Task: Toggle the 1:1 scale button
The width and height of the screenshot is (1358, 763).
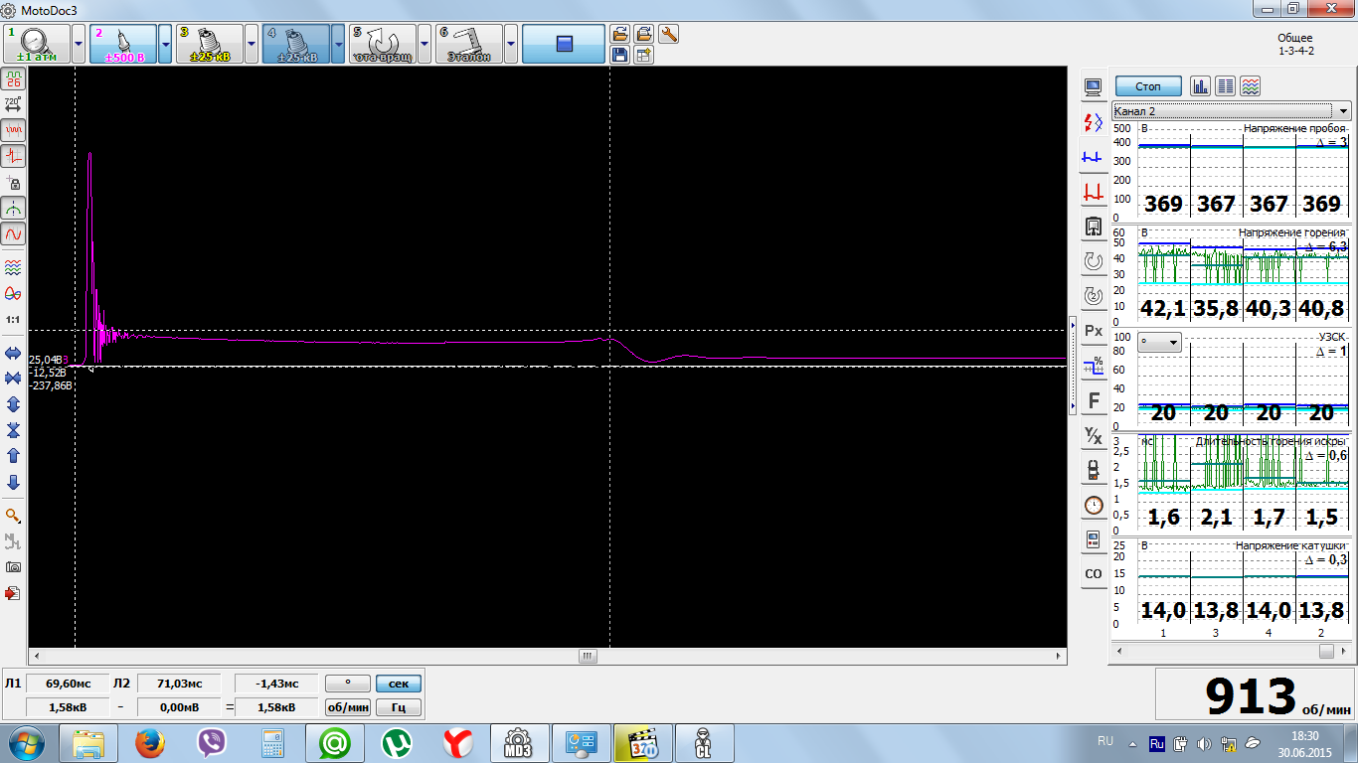Action: (14, 320)
